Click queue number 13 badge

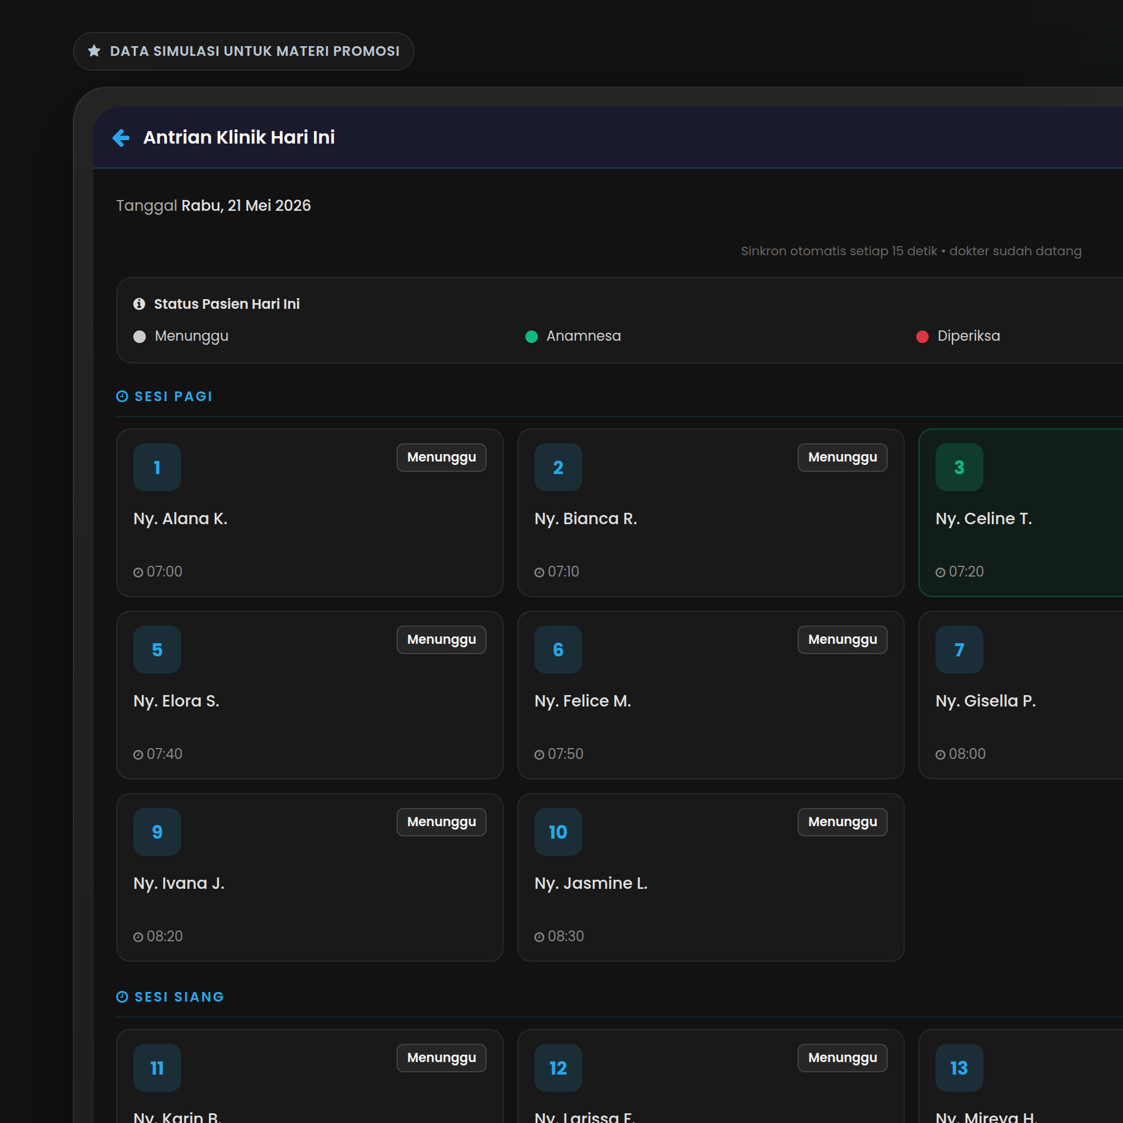coord(959,1067)
